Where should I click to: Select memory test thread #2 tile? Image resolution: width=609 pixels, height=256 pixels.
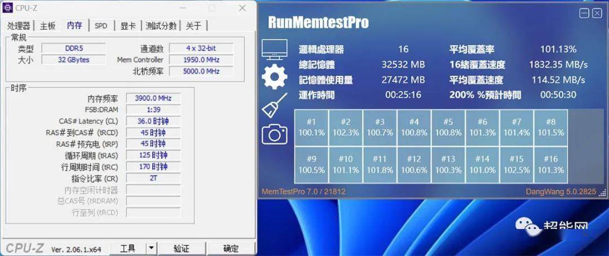click(x=346, y=127)
